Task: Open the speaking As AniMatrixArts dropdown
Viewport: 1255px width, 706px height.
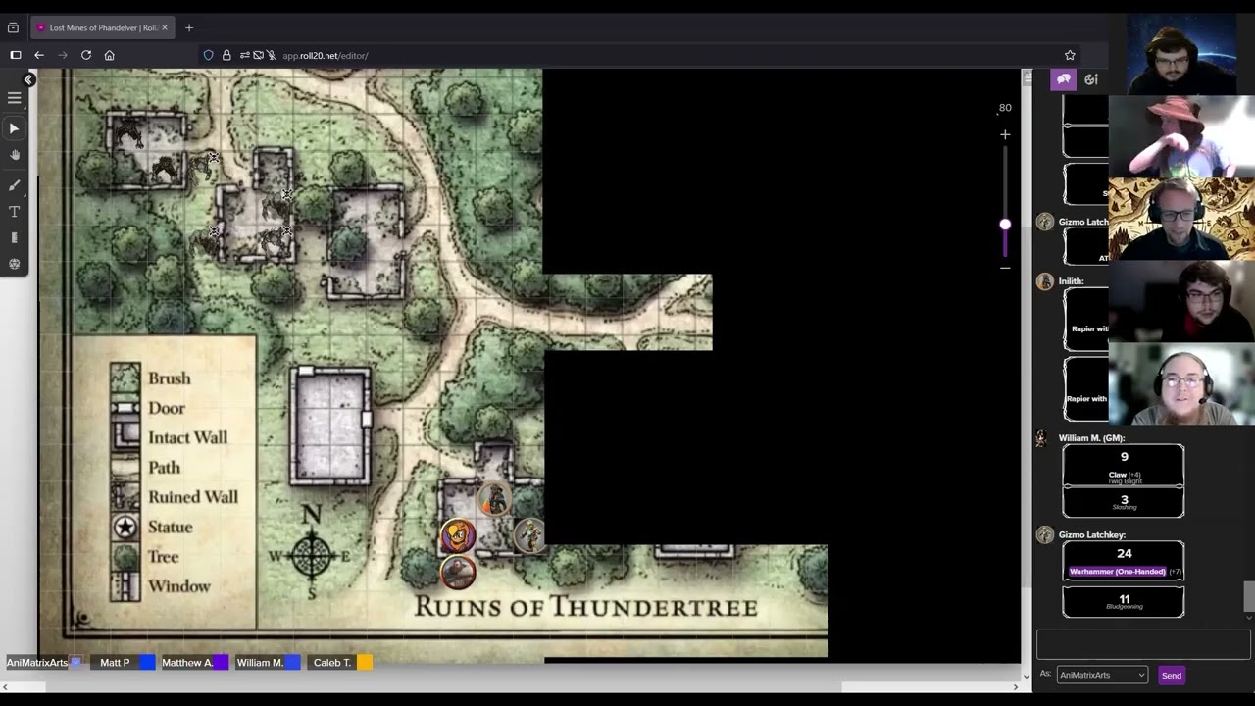Action: (x=1102, y=675)
